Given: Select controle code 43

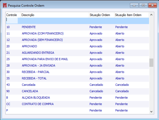Looking at the screenshot, I should 8,85.
